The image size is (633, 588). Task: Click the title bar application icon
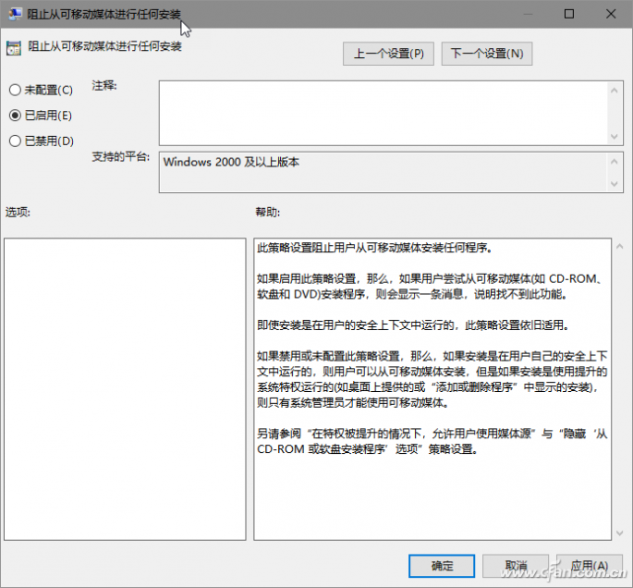[x=16, y=14]
